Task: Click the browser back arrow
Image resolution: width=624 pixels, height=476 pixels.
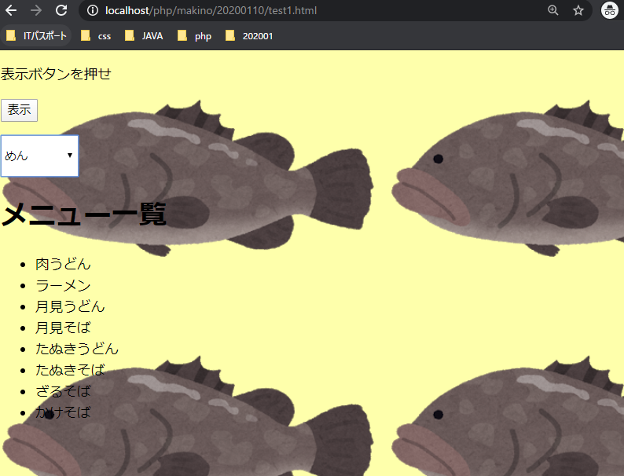Action: tap(11, 10)
